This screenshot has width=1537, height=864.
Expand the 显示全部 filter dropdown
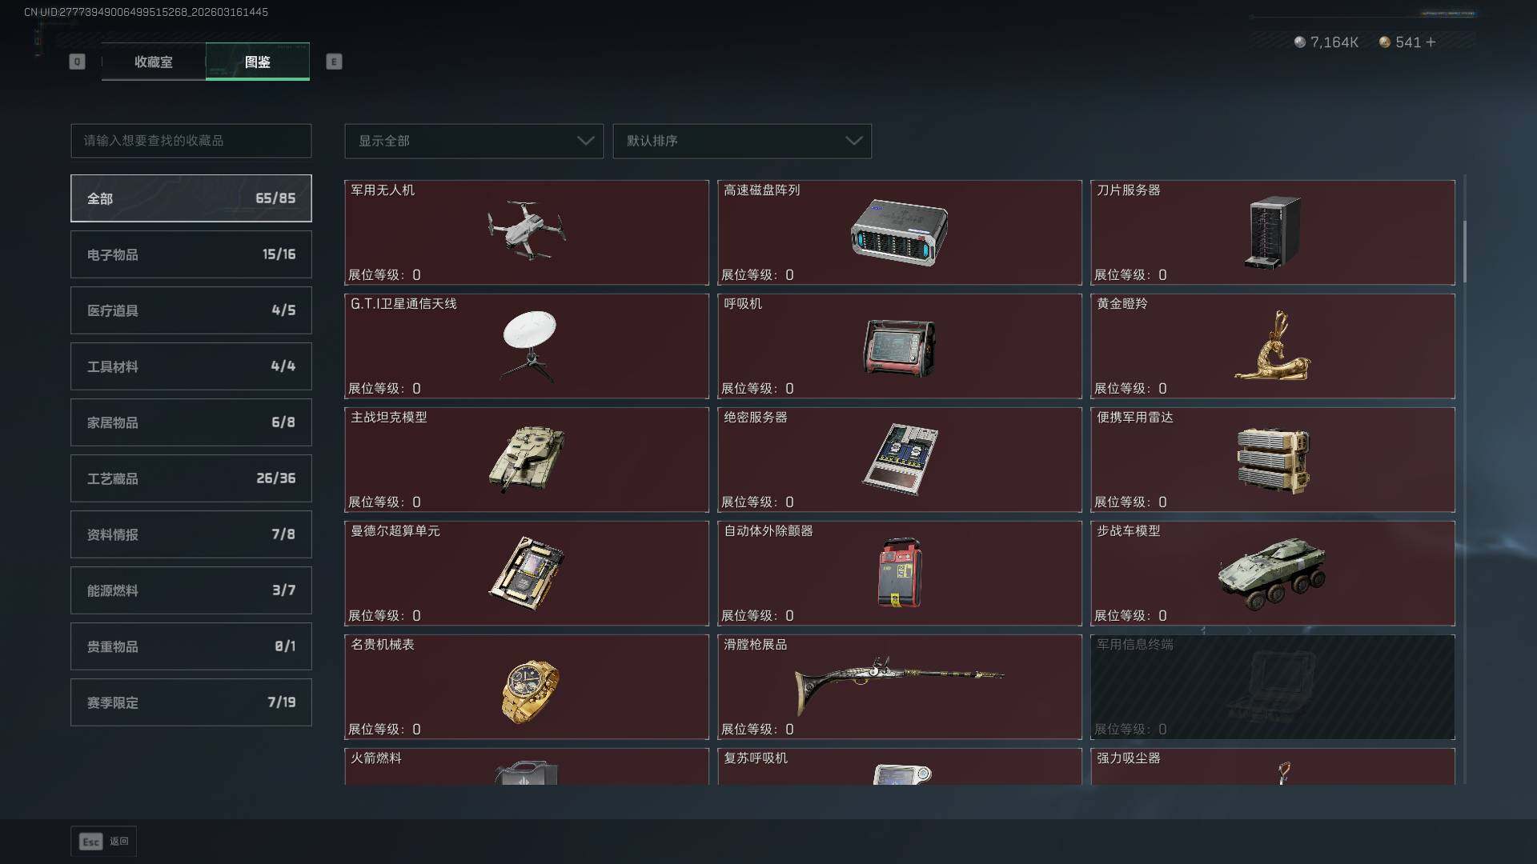click(474, 141)
